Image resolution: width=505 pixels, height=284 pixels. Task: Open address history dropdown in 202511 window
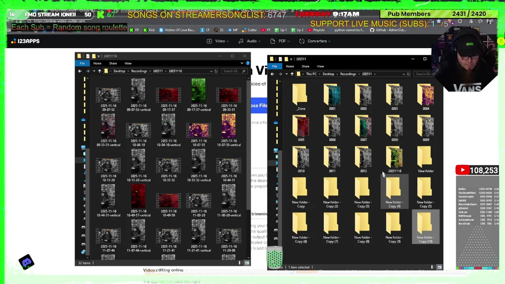pyautogui.click(x=404, y=74)
